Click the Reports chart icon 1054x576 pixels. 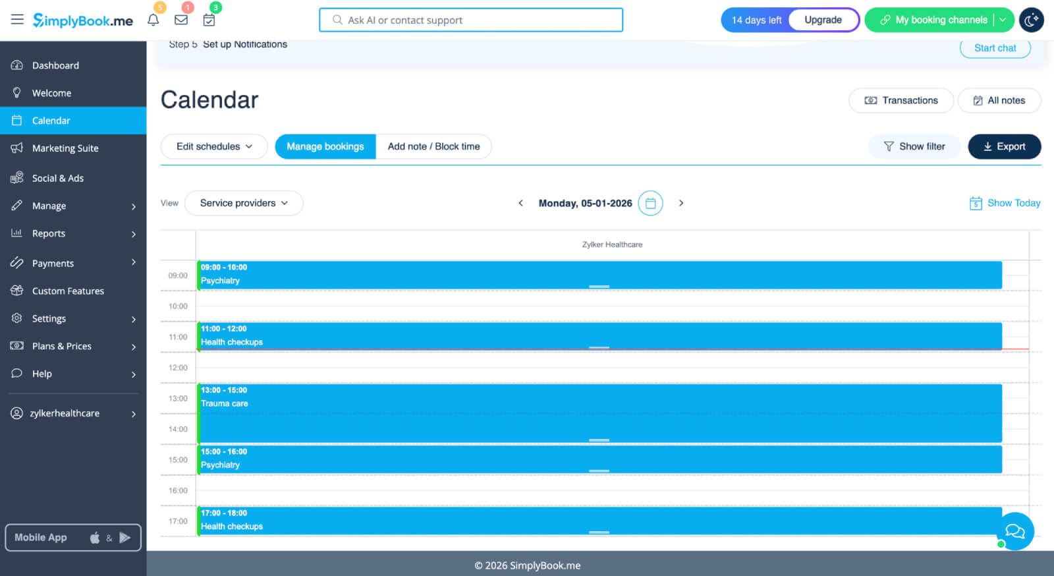[x=17, y=233]
